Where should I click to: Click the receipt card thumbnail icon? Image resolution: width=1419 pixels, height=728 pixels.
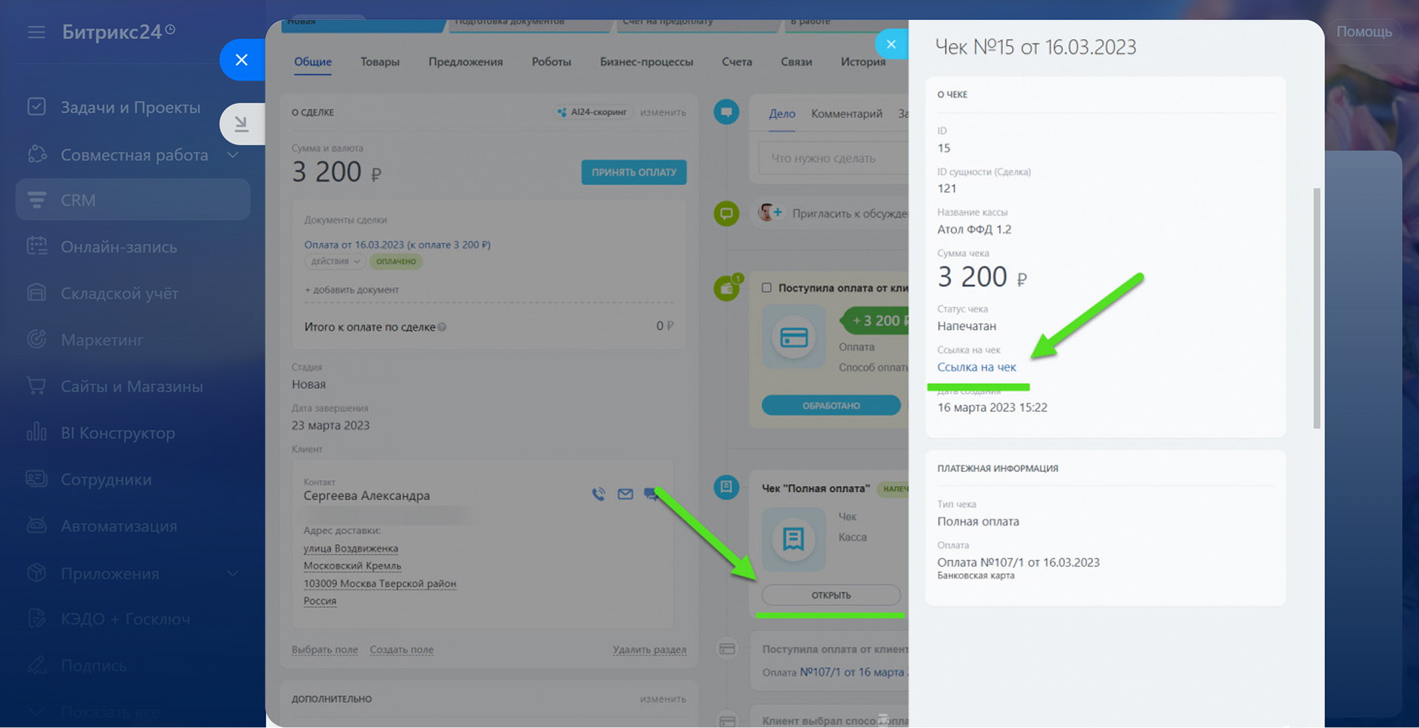point(794,539)
